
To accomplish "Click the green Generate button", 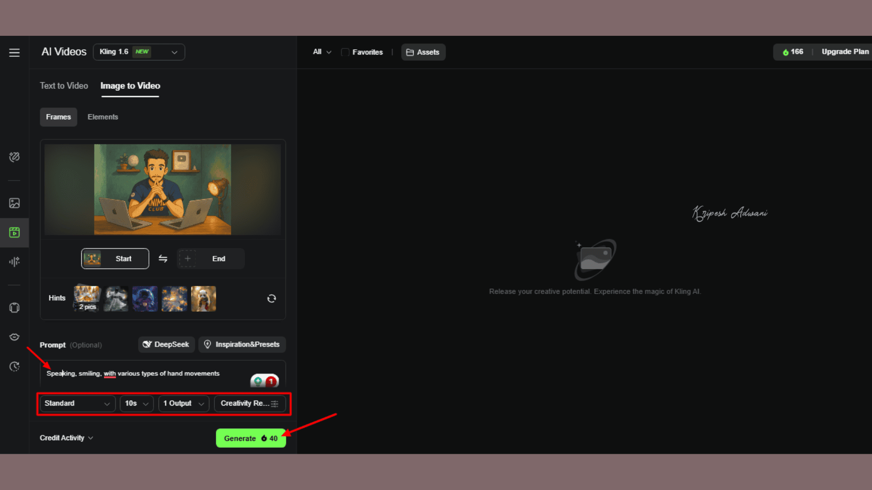I will pos(251,438).
